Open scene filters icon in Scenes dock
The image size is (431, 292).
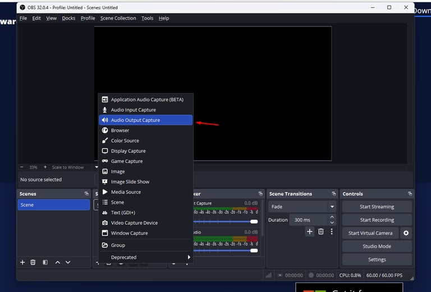pos(45,262)
